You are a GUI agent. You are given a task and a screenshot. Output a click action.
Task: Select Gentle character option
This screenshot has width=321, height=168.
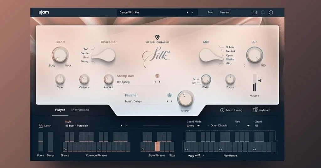85,53
